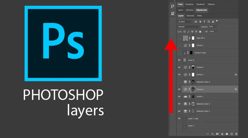Open the Kind filter type dropdown

[185, 22]
